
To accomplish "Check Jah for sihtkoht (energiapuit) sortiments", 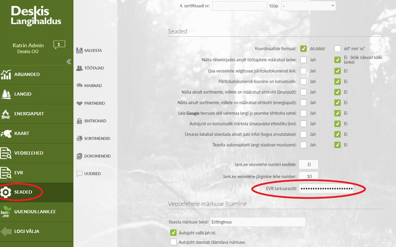I will click(x=303, y=103).
